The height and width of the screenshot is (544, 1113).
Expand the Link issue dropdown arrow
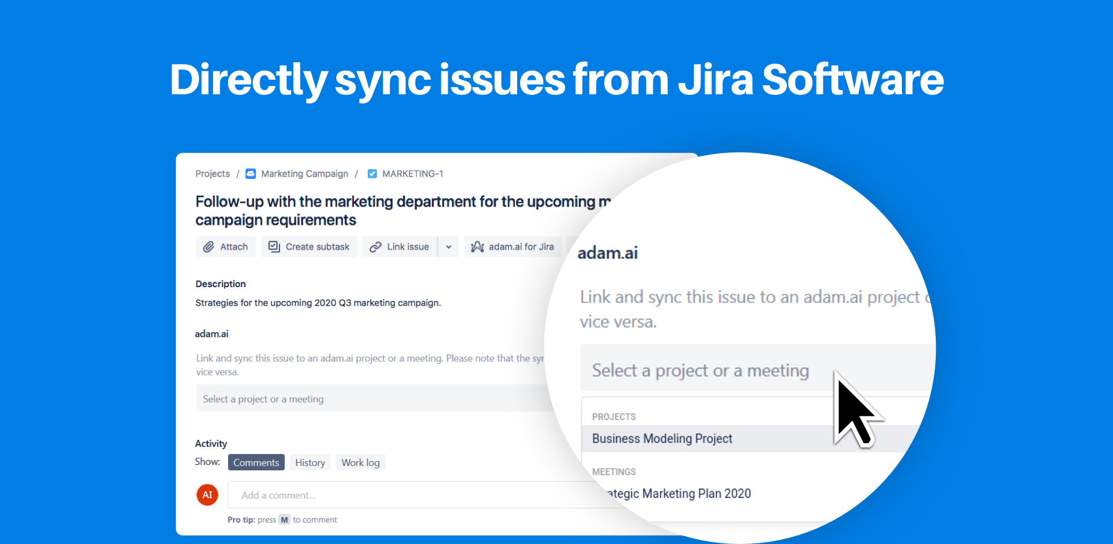[448, 247]
